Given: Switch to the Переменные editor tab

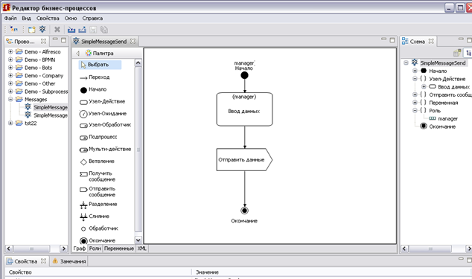Looking at the screenshot, I should 119,248.
